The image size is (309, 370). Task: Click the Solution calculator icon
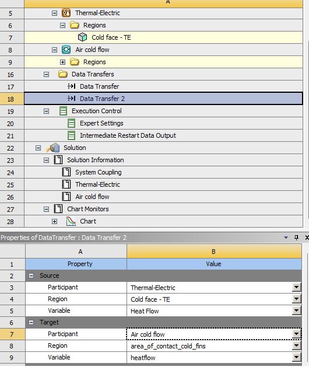point(53,148)
